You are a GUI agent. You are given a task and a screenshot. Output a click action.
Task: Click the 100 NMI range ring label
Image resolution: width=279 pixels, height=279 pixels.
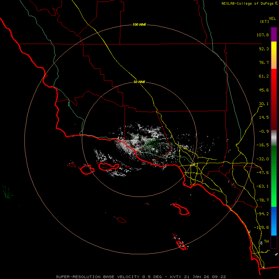coord(139,24)
